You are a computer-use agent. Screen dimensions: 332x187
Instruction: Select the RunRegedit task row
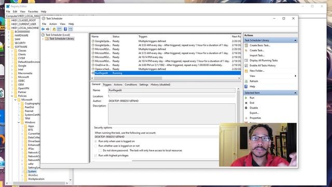(166, 73)
